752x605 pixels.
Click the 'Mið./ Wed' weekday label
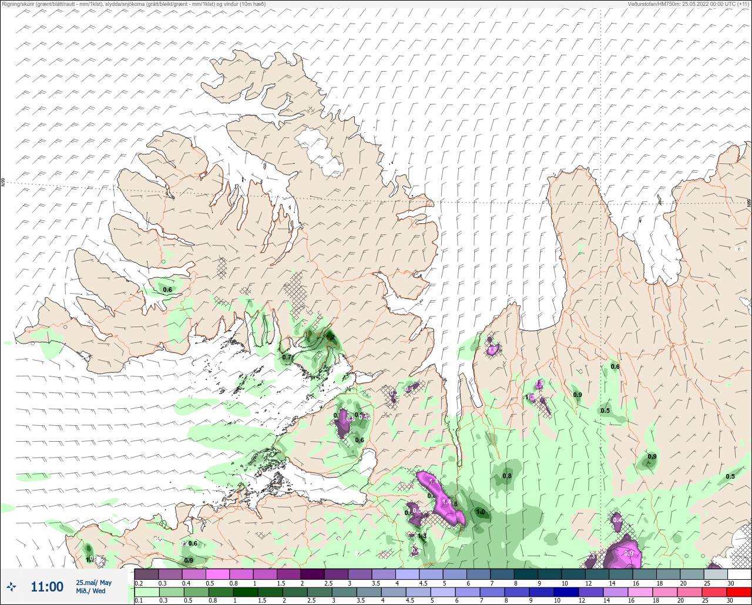[x=91, y=591]
